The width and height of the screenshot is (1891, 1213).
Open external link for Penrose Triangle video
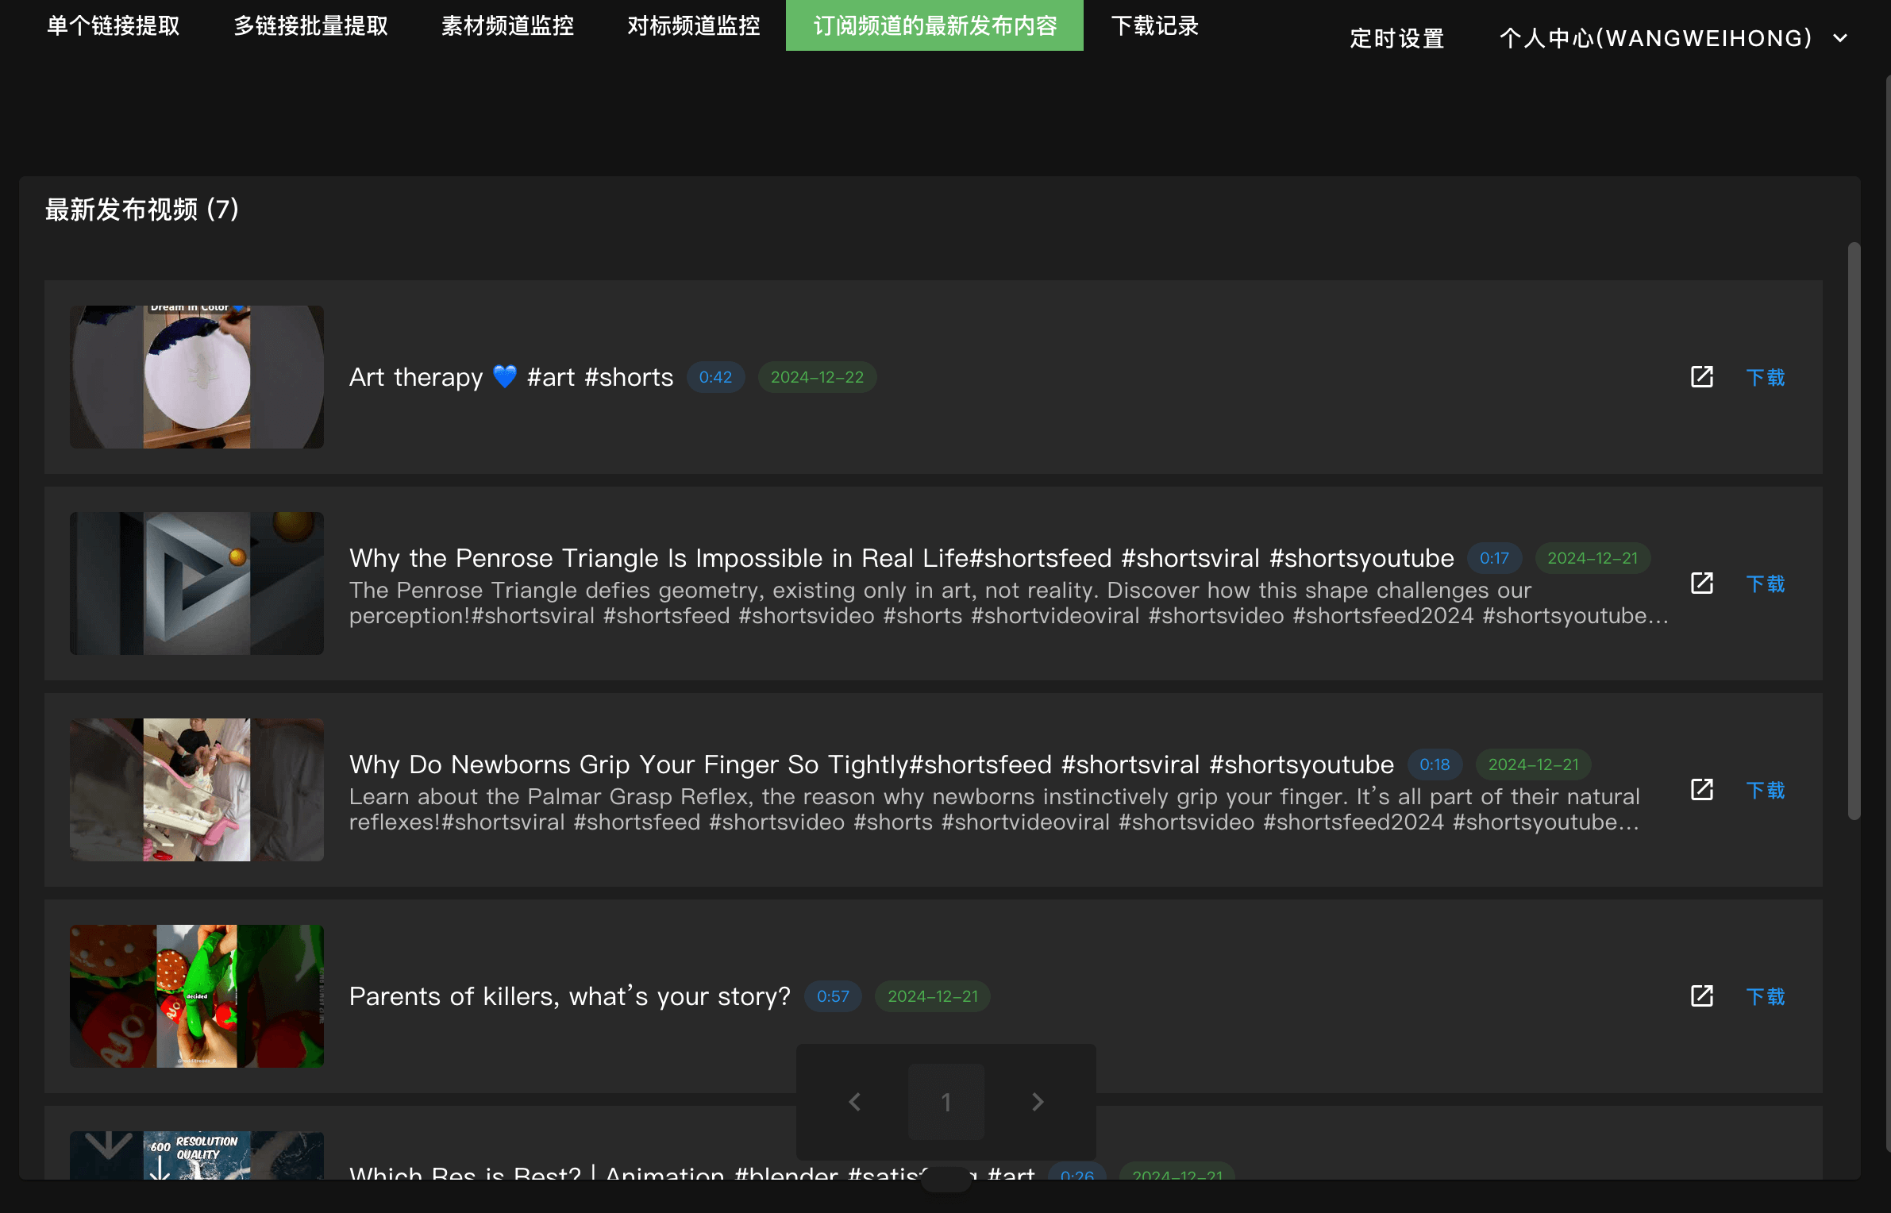tap(1701, 583)
